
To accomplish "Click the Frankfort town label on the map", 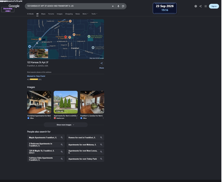I will pos(75,48).
